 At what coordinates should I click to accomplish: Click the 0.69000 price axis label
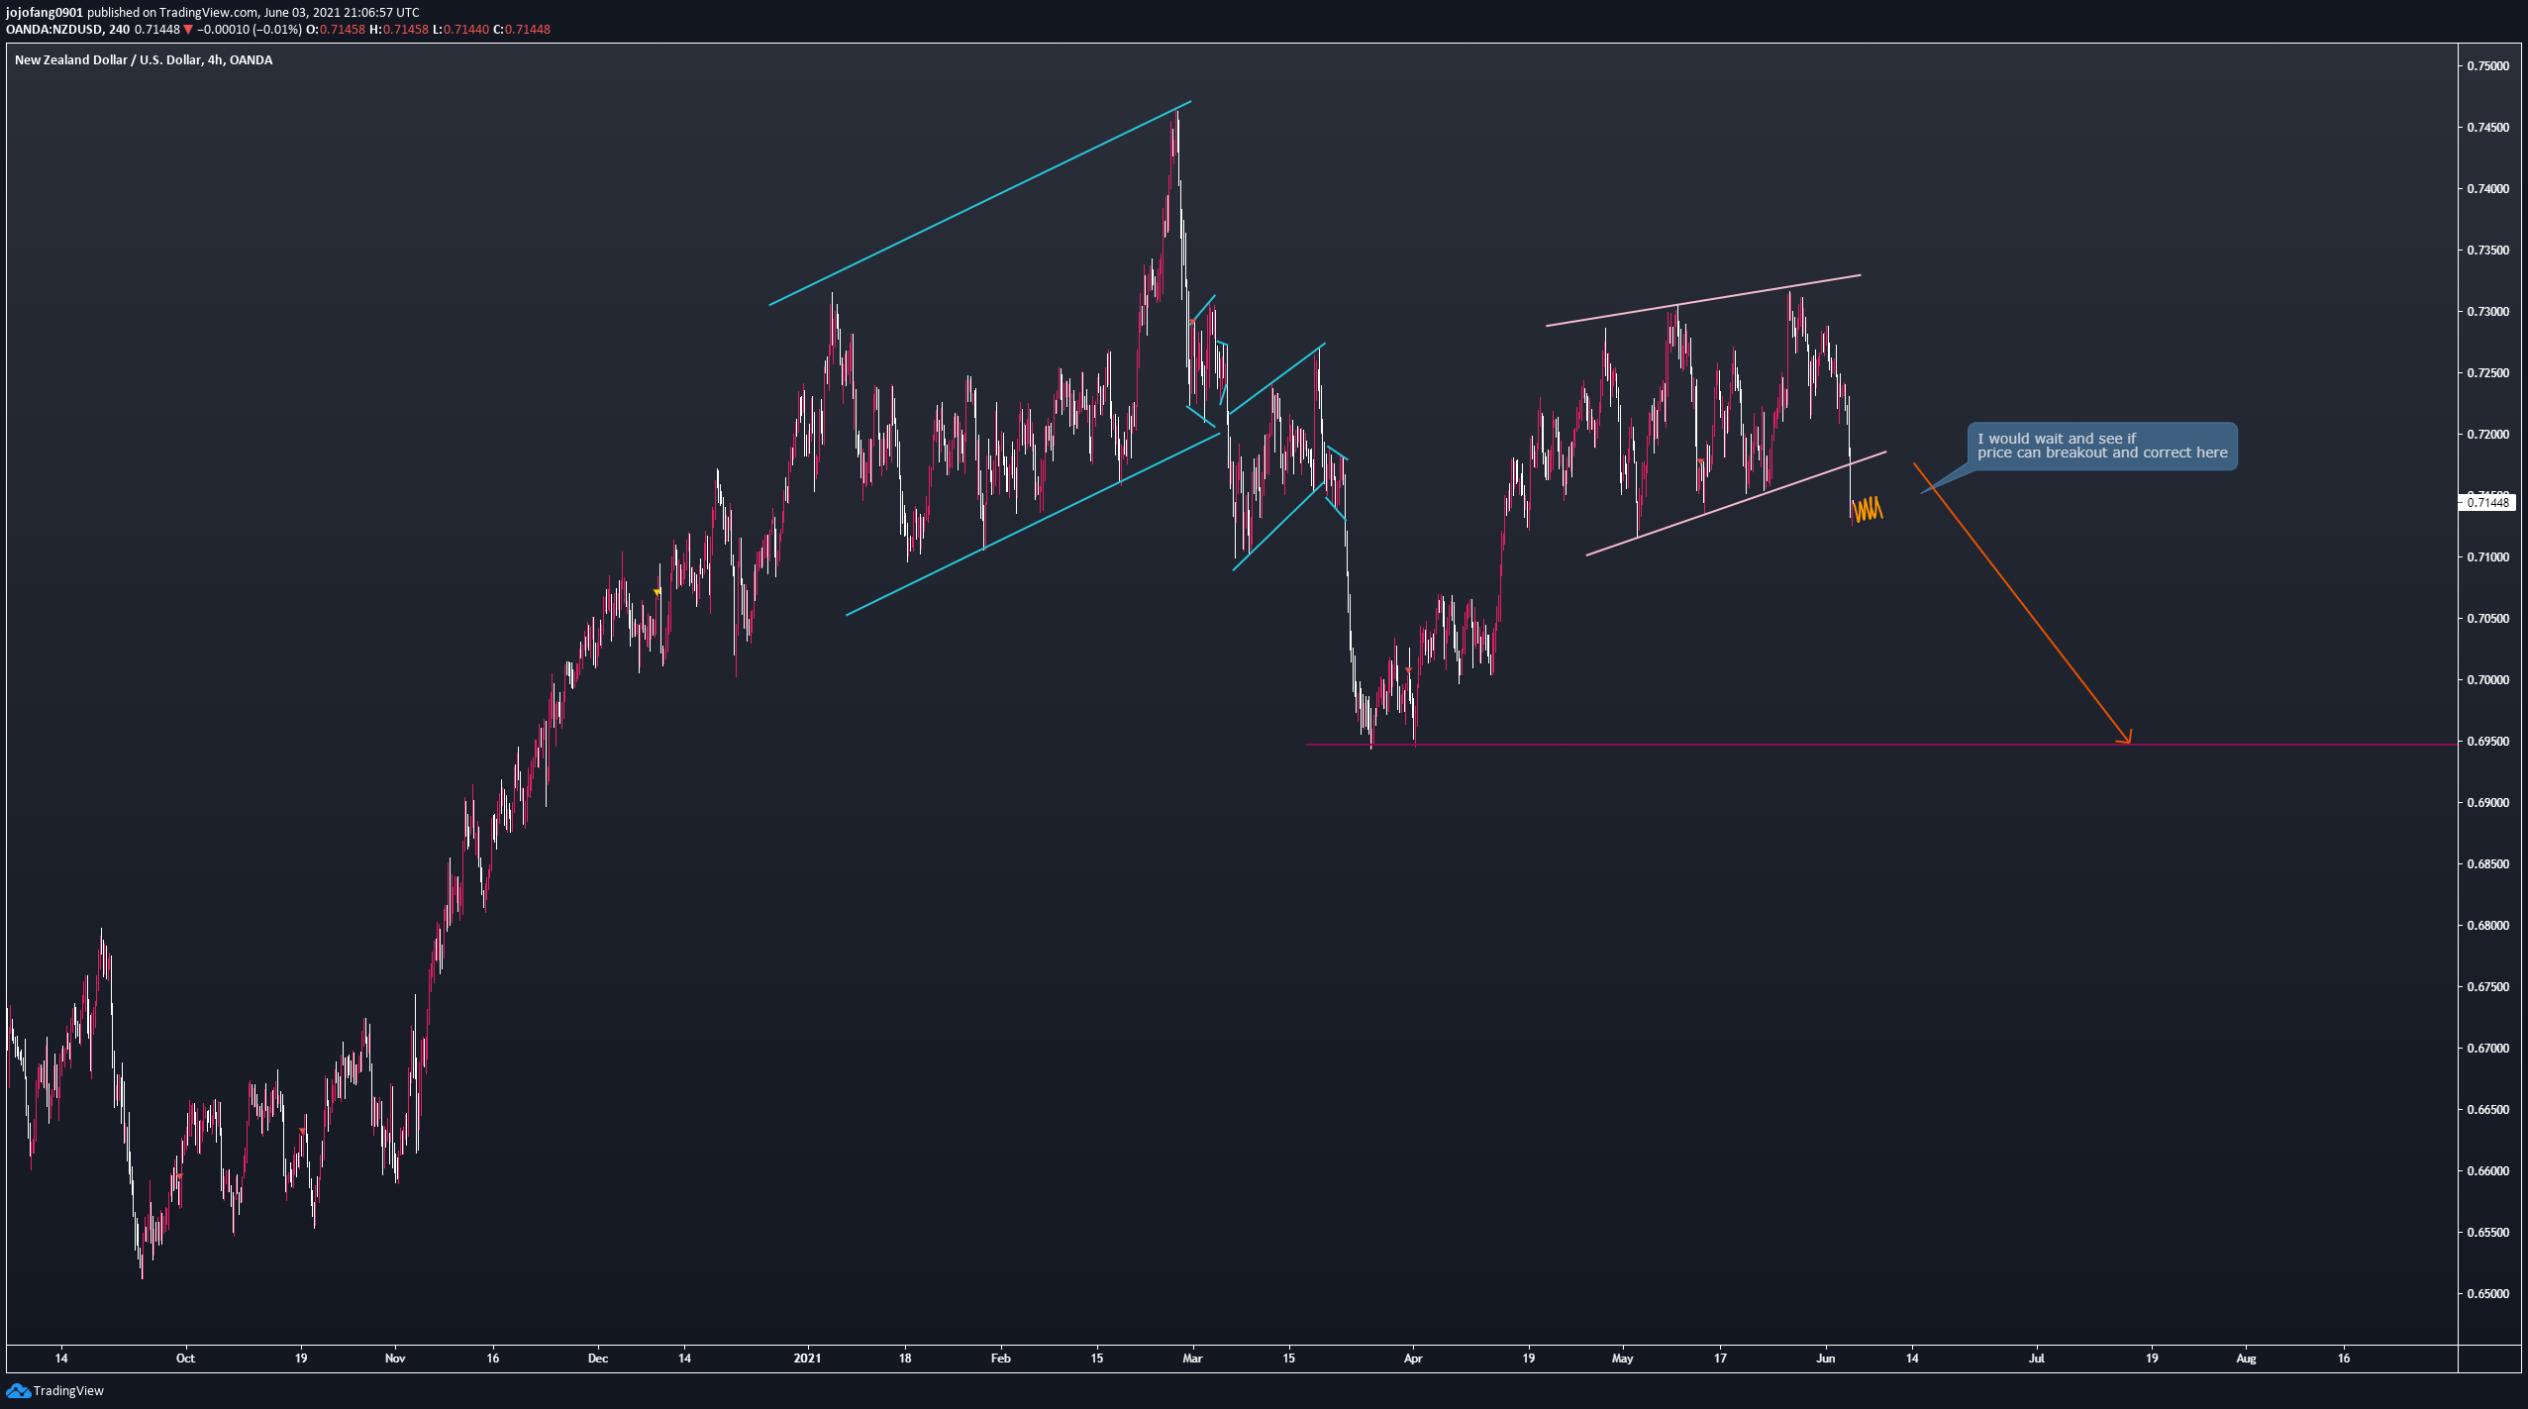(2487, 803)
